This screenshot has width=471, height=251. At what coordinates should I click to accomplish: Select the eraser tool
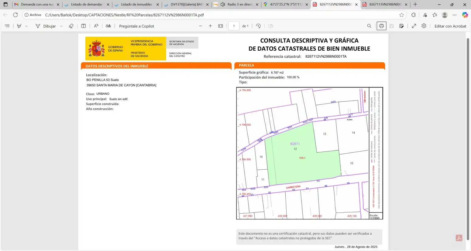coord(71,26)
